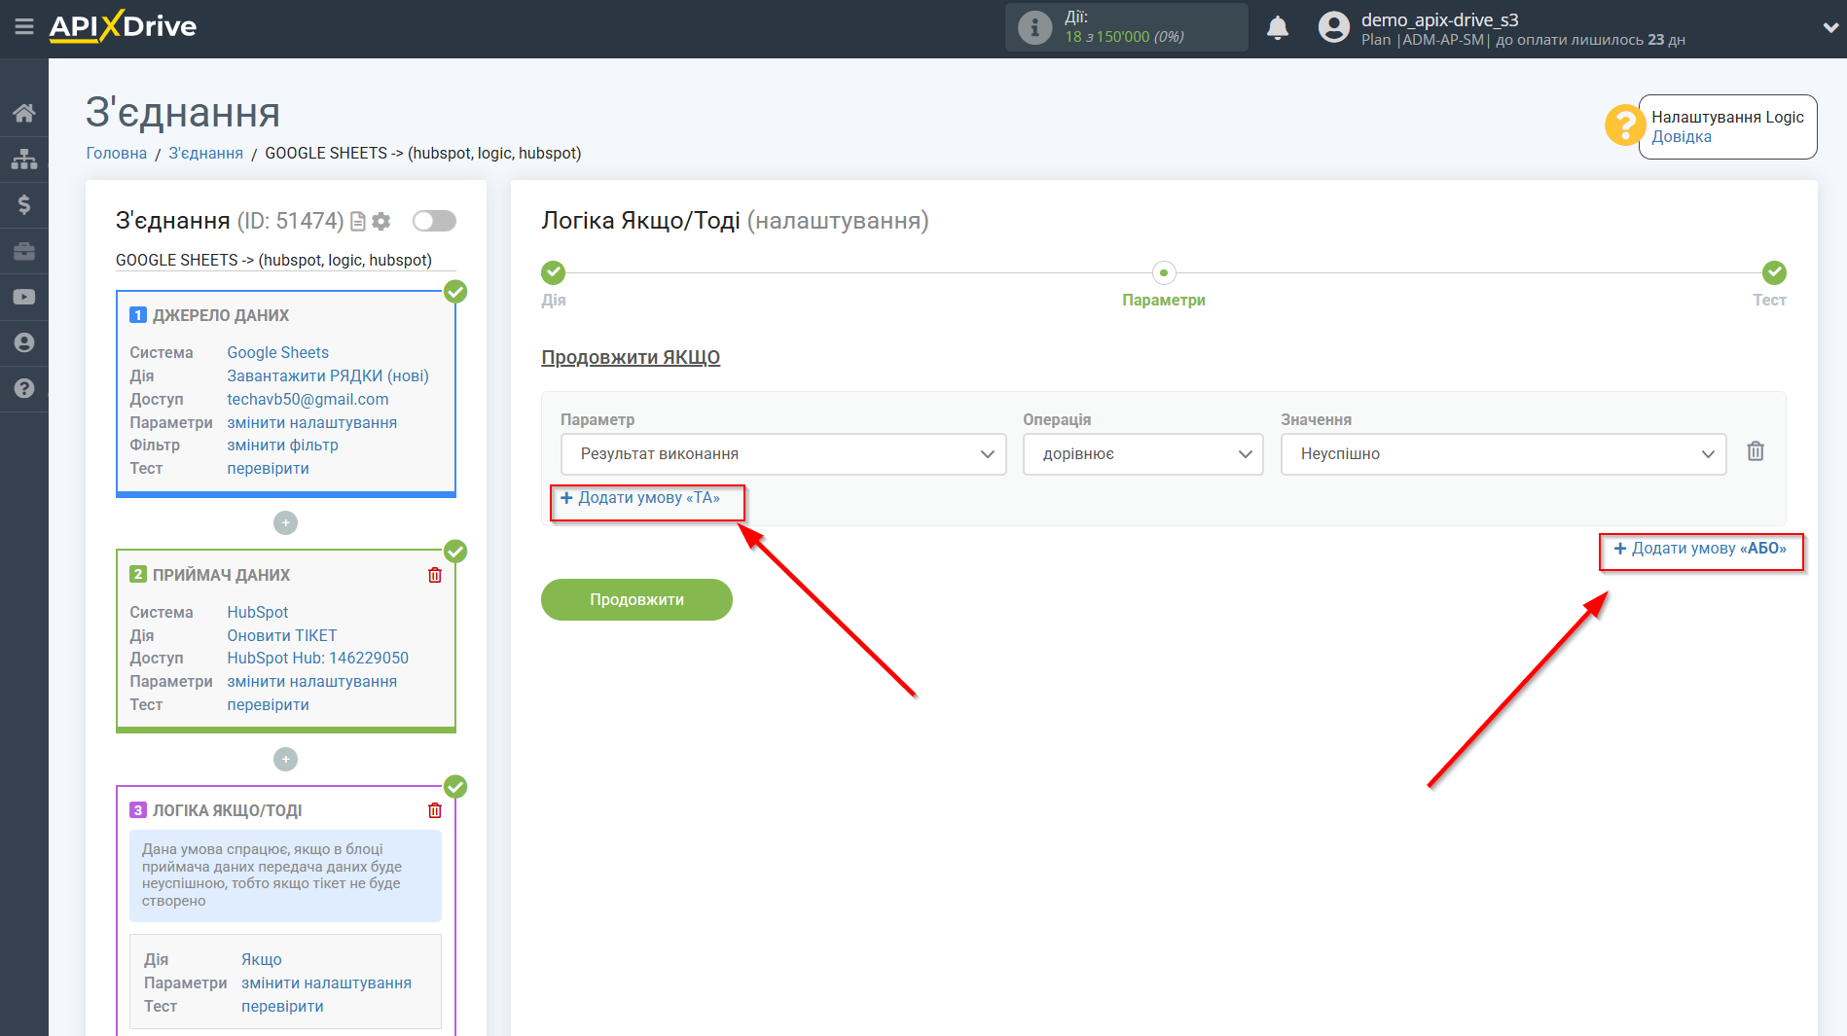The image size is (1847, 1036).
Task: Open the Google Sheets system link
Action: coord(277,353)
